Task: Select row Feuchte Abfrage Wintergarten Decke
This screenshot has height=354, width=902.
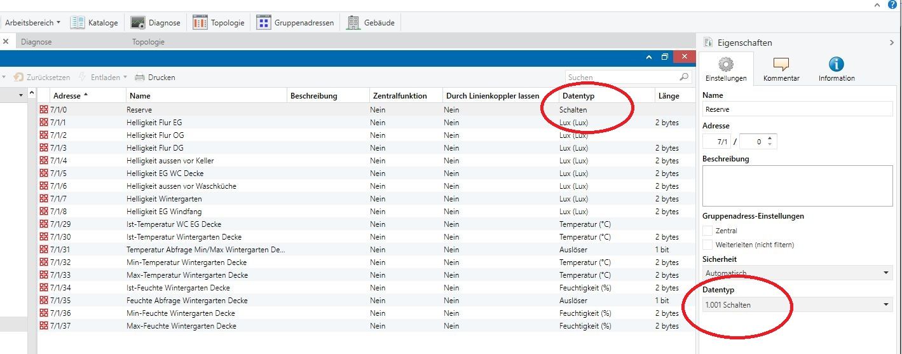Action: (367, 300)
